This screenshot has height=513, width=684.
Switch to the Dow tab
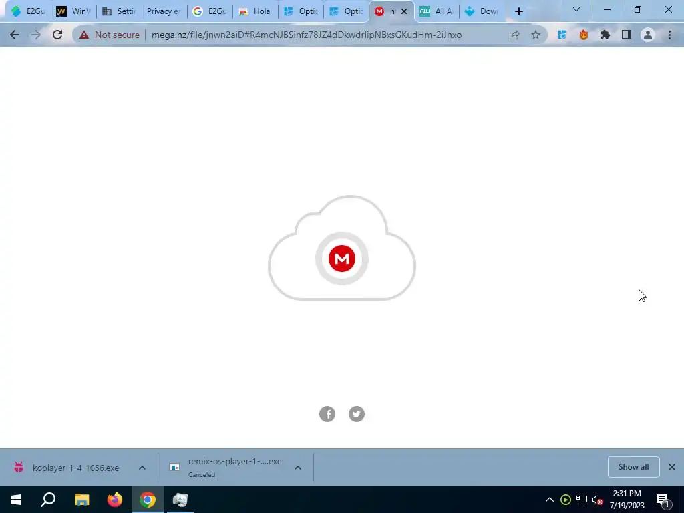(482, 11)
